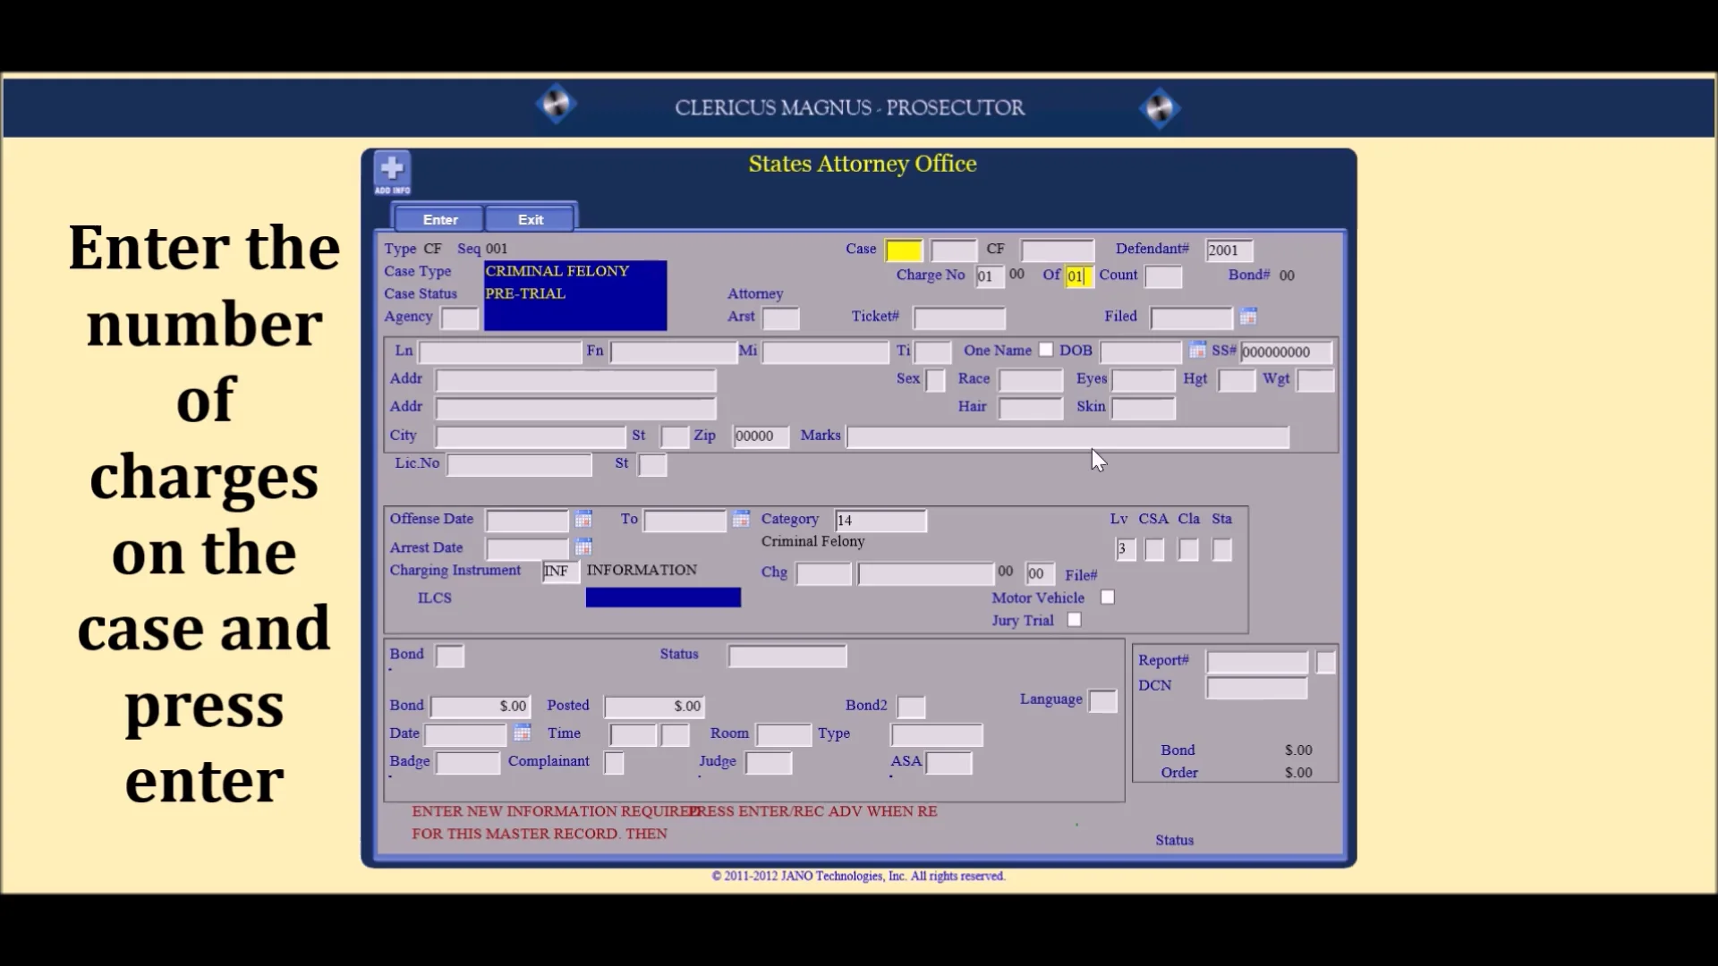The width and height of the screenshot is (1718, 966).
Task: Open the DOB calendar picker
Action: pyautogui.click(x=1196, y=350)
